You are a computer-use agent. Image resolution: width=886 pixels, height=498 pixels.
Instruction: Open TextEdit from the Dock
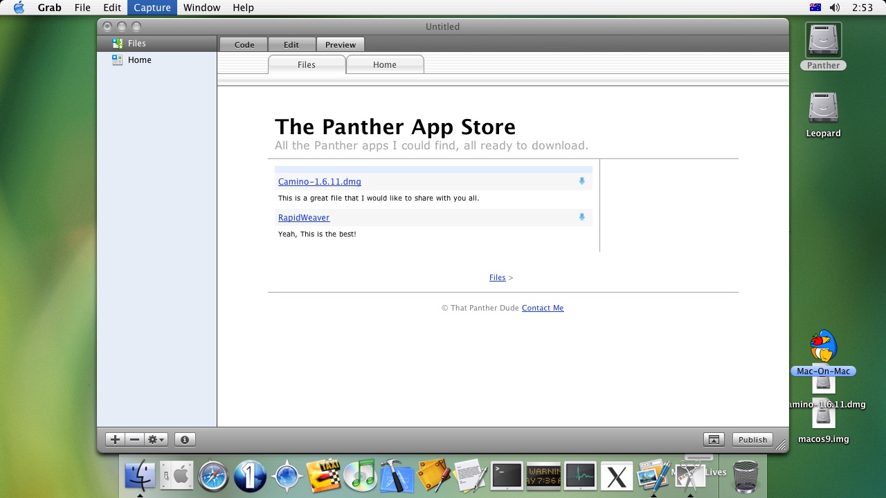point(471,476)
